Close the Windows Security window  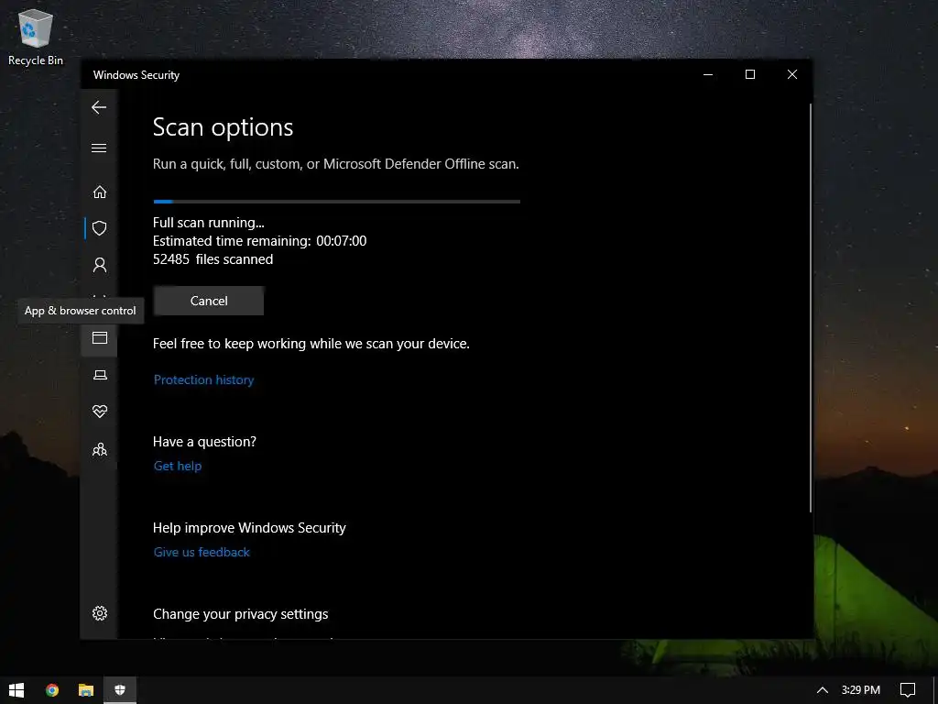(x=792, y=74)
